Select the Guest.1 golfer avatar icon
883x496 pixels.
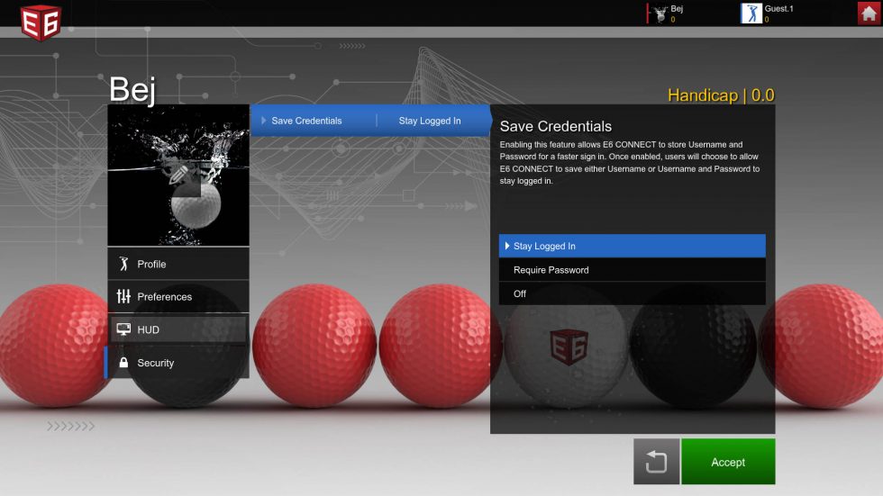pyautogui.click(x=751, y=14)
